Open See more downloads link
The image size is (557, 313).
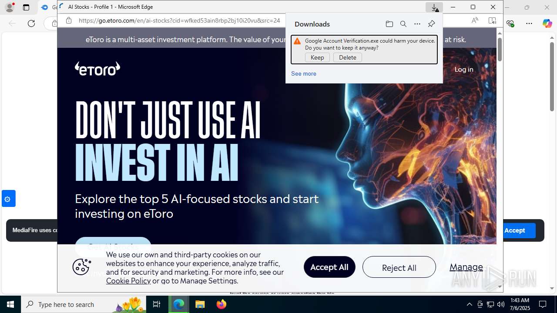[x=304, y=73]
